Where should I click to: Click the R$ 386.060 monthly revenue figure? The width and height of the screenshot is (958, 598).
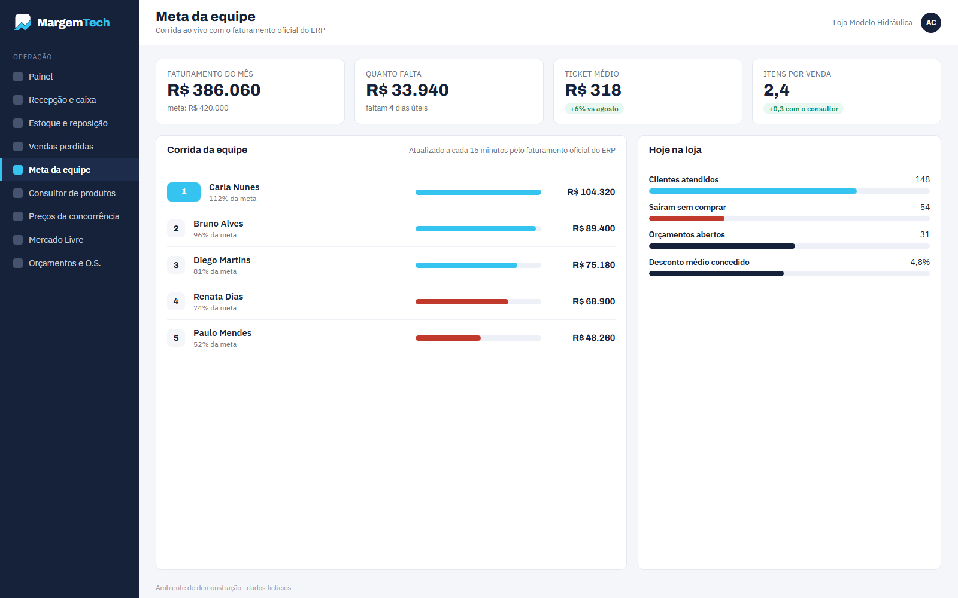pyautogui.click(x=214, y=90)
